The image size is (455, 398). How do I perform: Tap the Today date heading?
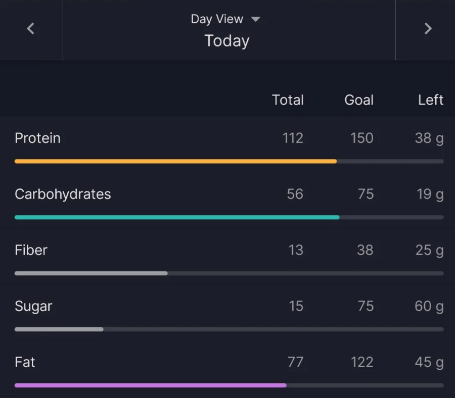coord(226,41)
